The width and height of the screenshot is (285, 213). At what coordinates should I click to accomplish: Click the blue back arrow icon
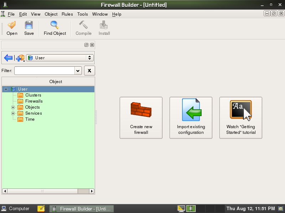click(x=8, y=58)
